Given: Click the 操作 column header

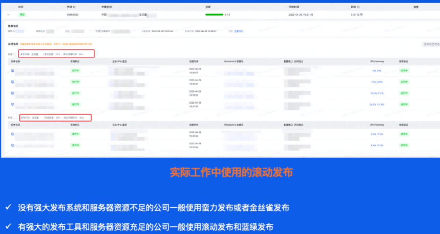Looking at the screenshot, I should coord(415,7).
